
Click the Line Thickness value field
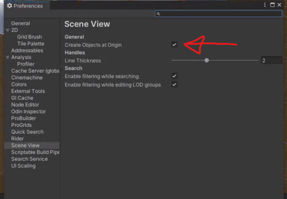pyautogui.click(x=271, y=60)
